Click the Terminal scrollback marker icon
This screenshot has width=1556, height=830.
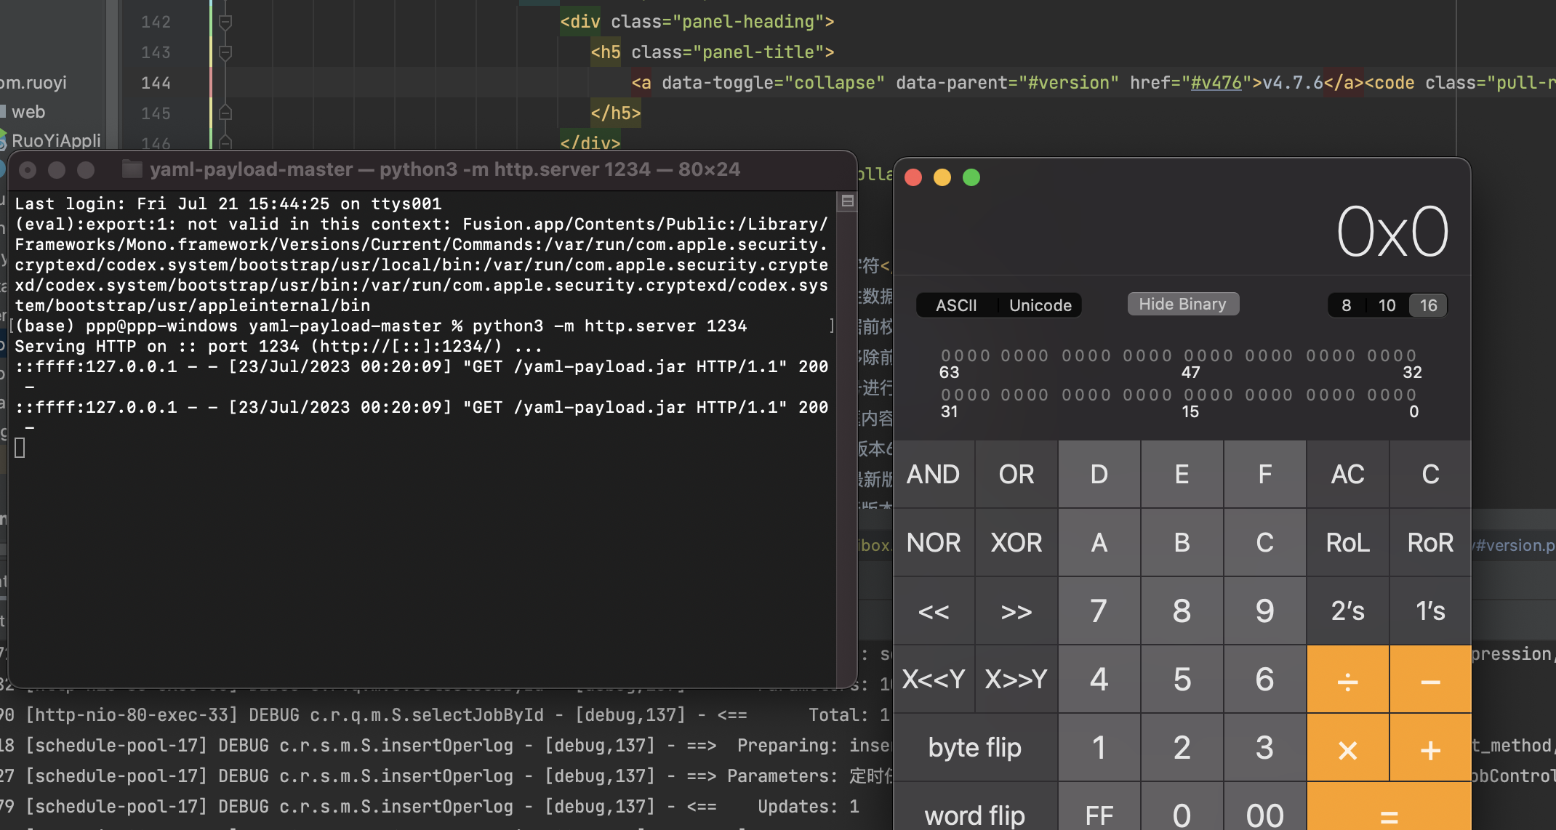847,201
